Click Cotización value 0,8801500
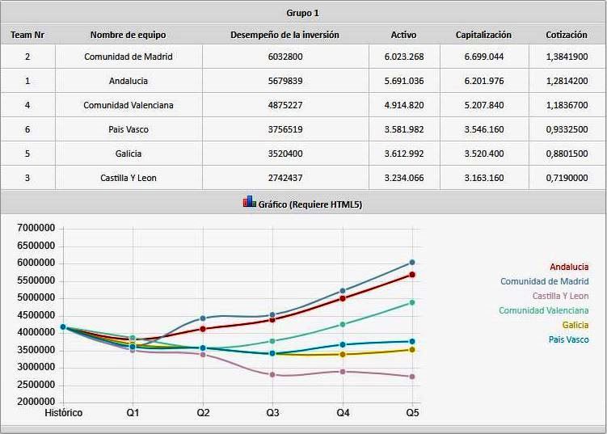607x434 pixels. 567,154
